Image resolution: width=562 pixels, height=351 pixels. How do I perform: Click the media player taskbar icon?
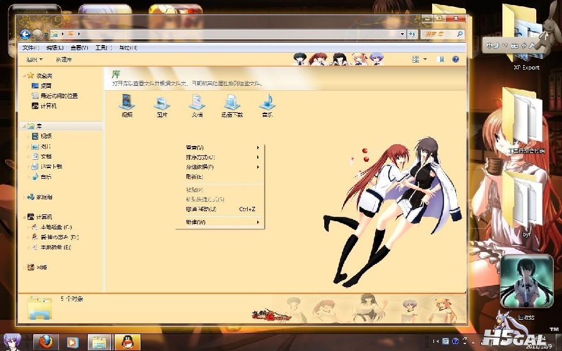(72, 343)
